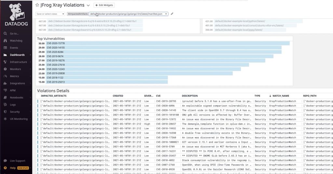Click the CVE-2007-2768 cell

[165, 165]
